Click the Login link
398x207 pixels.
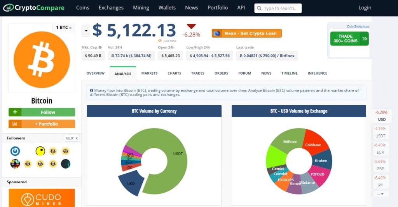pos(364,8)
